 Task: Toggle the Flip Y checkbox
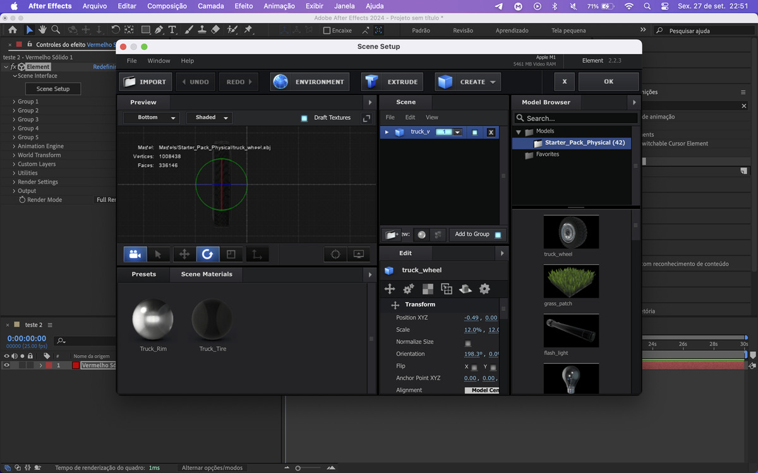click(x=493, y=368)
